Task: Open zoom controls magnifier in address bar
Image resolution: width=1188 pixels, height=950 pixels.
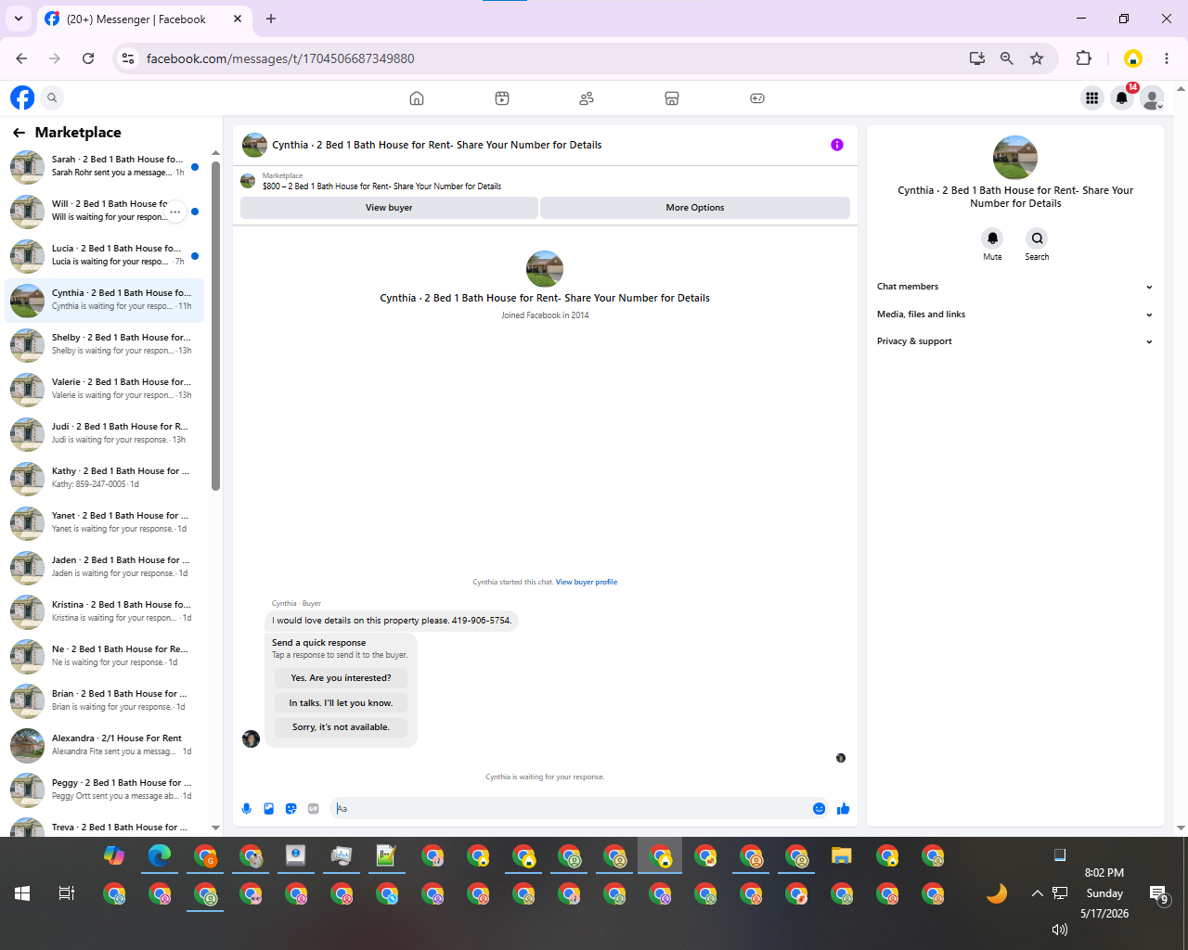Action: tap(1007, 58)
